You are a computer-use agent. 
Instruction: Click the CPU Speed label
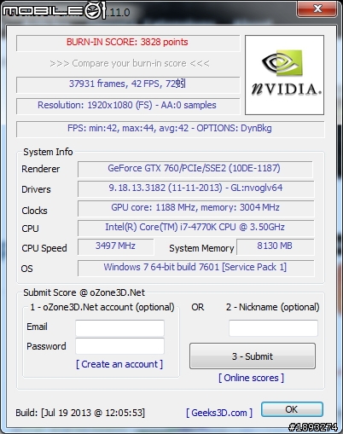44,248
